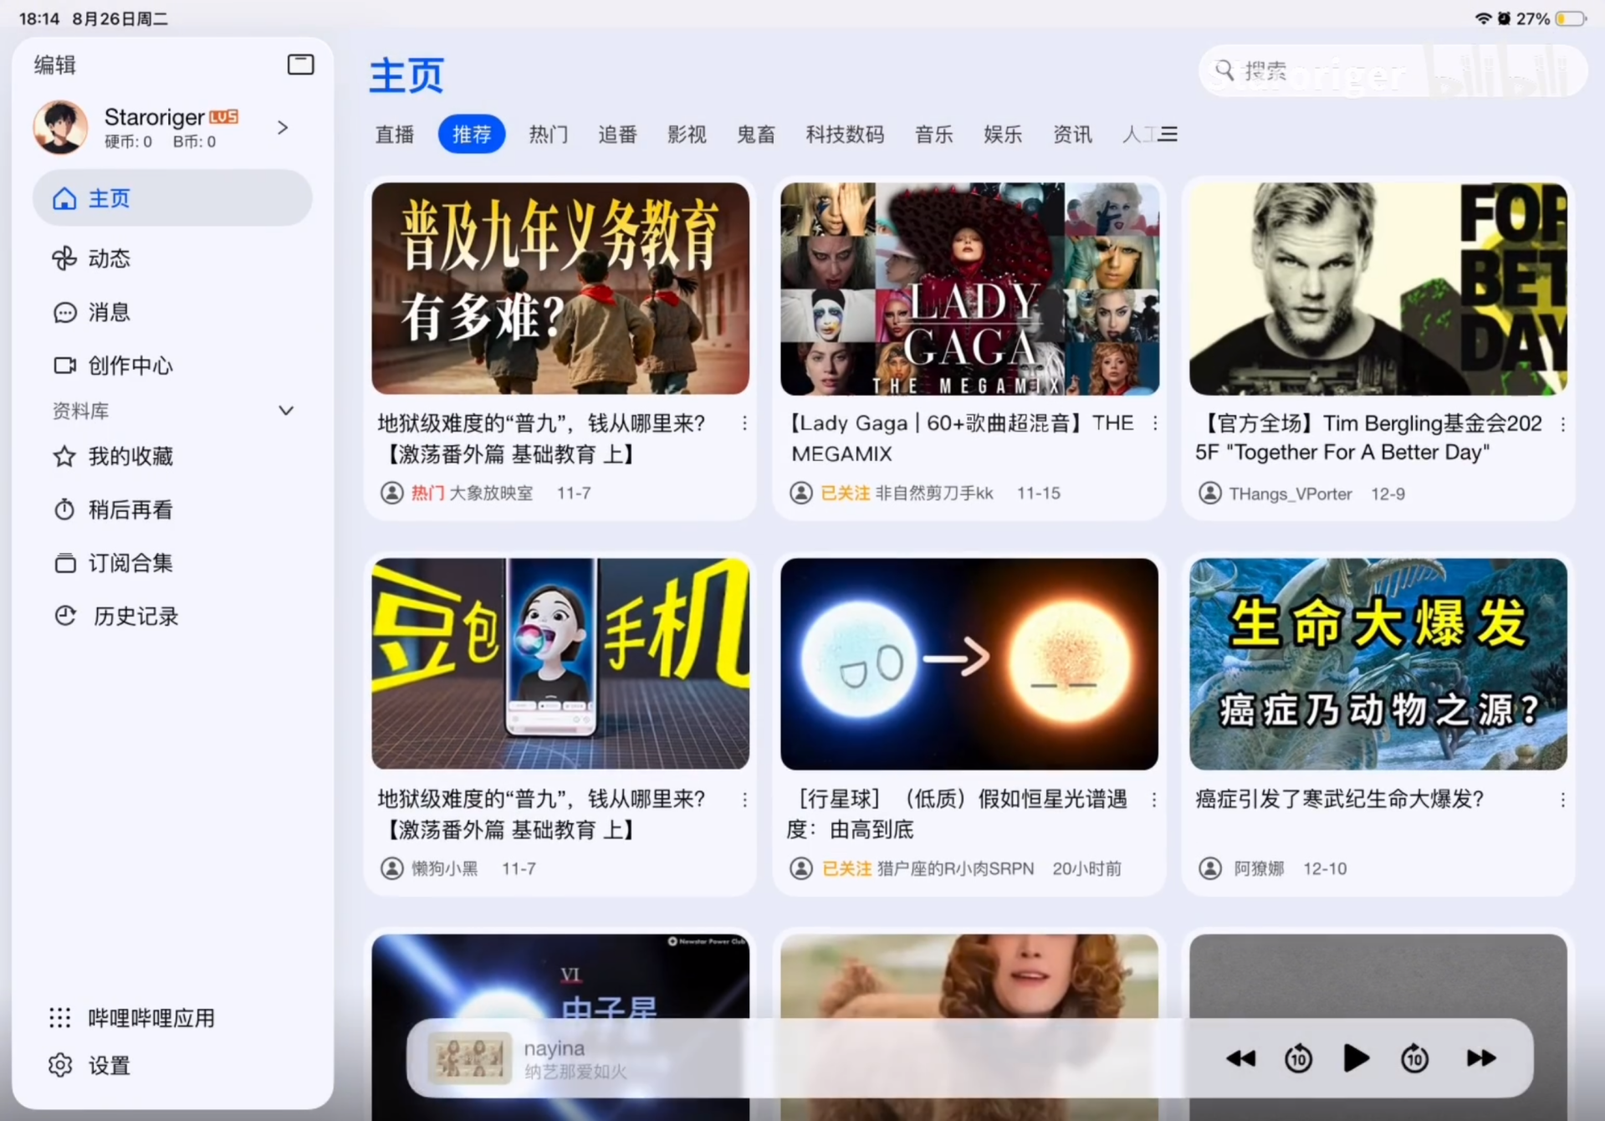Image resolution: width=1605 pixels, height=1121 pixels.
Task: Play the nayina track in mini player
Action: coord(1356,1058)
